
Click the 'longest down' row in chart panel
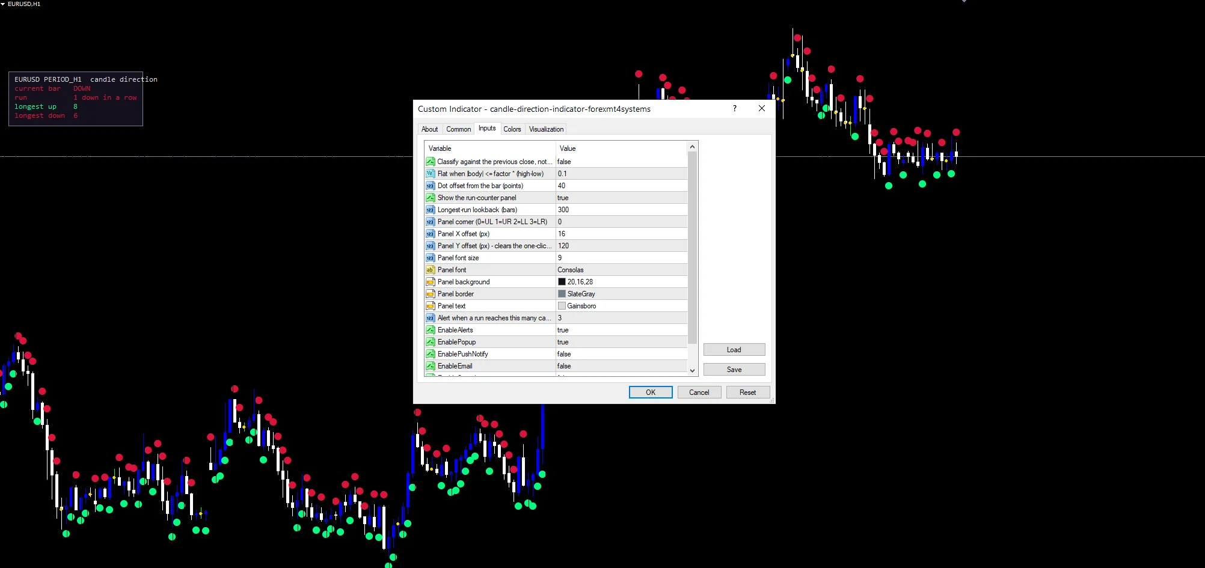click(46, 115)
